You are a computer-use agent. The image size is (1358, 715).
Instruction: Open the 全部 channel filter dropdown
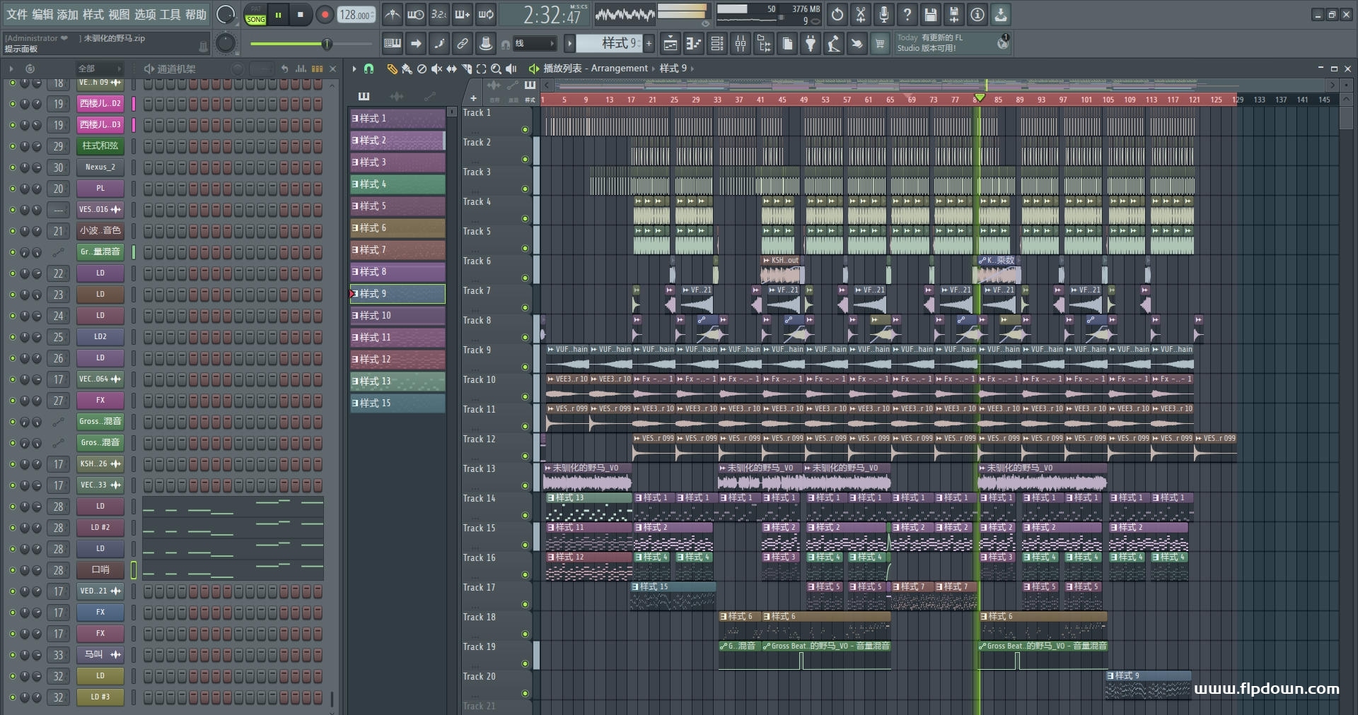click(99, 69)
